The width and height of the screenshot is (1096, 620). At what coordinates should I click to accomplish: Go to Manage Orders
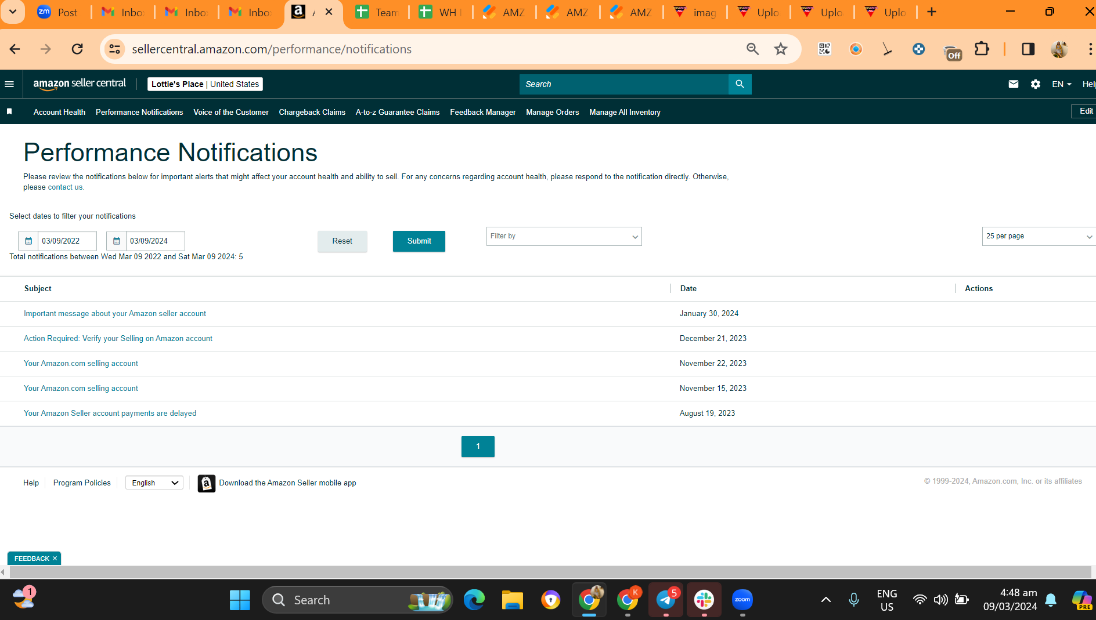[552, 112]
